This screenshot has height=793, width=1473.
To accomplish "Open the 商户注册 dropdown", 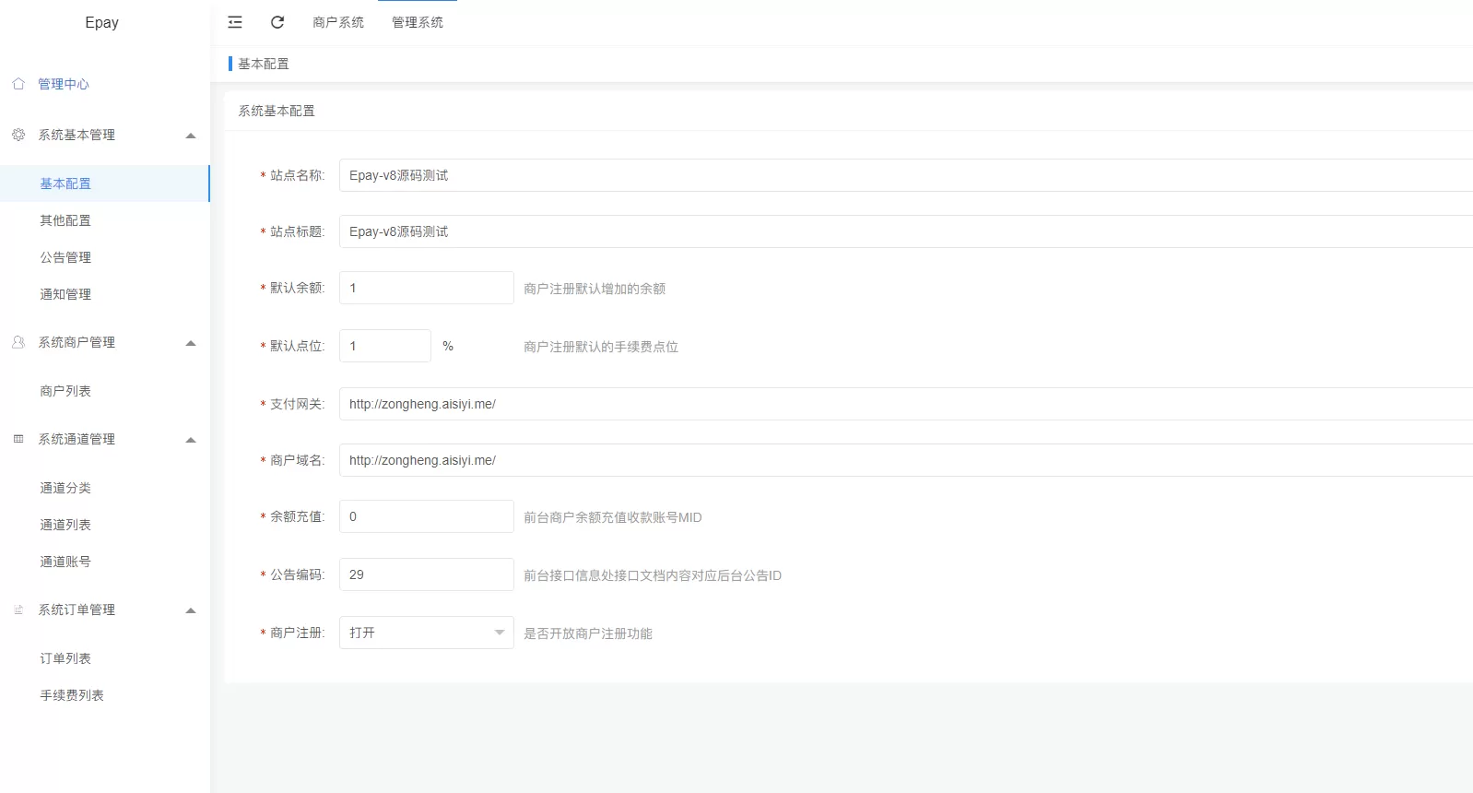I will click(426, 633).
